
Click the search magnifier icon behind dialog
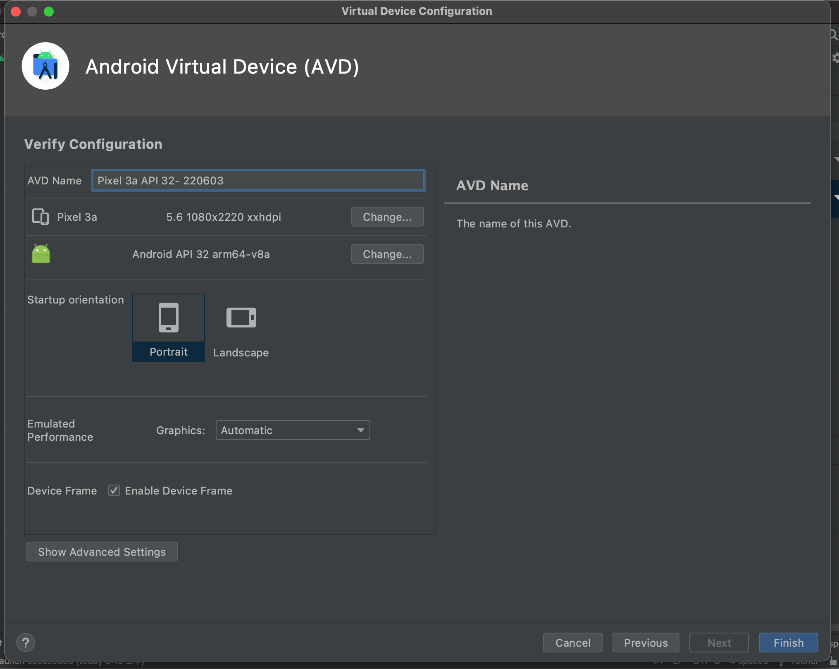(x=834, y=35)
